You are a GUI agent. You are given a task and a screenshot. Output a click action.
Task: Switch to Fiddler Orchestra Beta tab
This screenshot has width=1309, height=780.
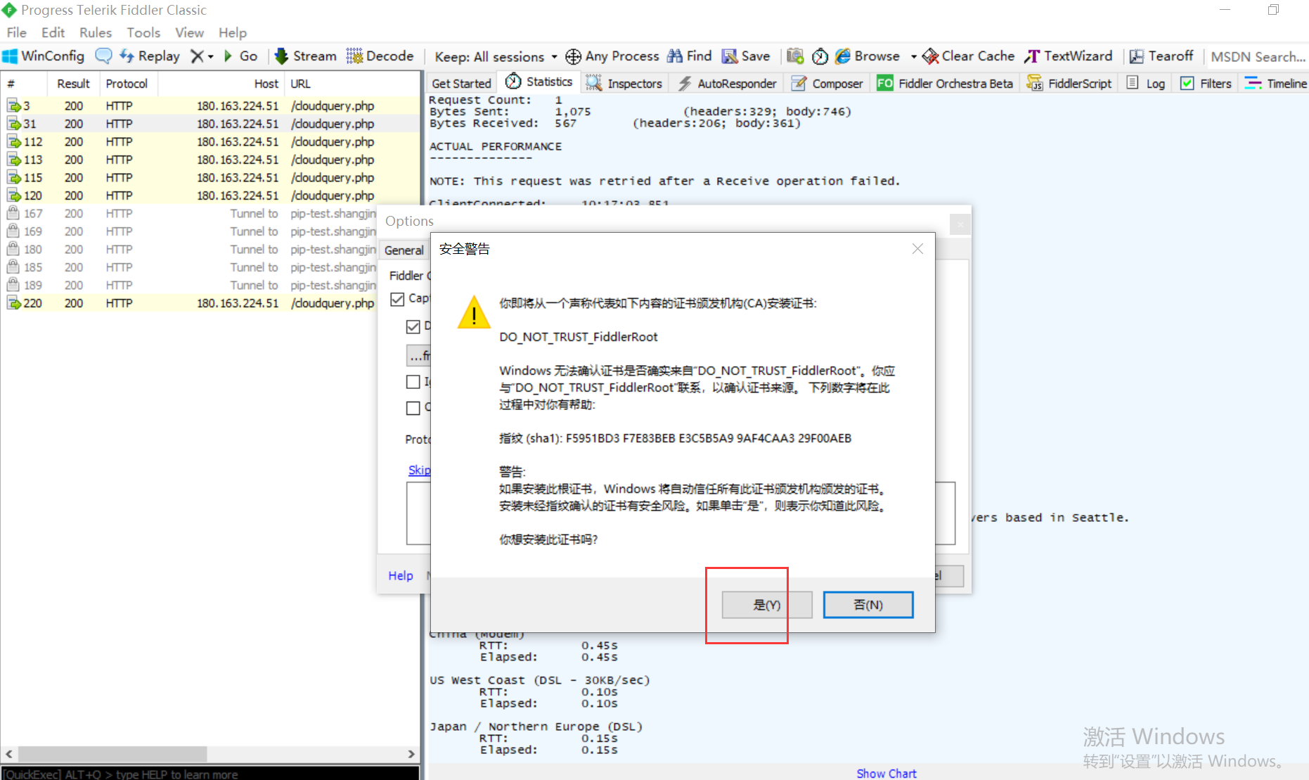coord(945,83)
